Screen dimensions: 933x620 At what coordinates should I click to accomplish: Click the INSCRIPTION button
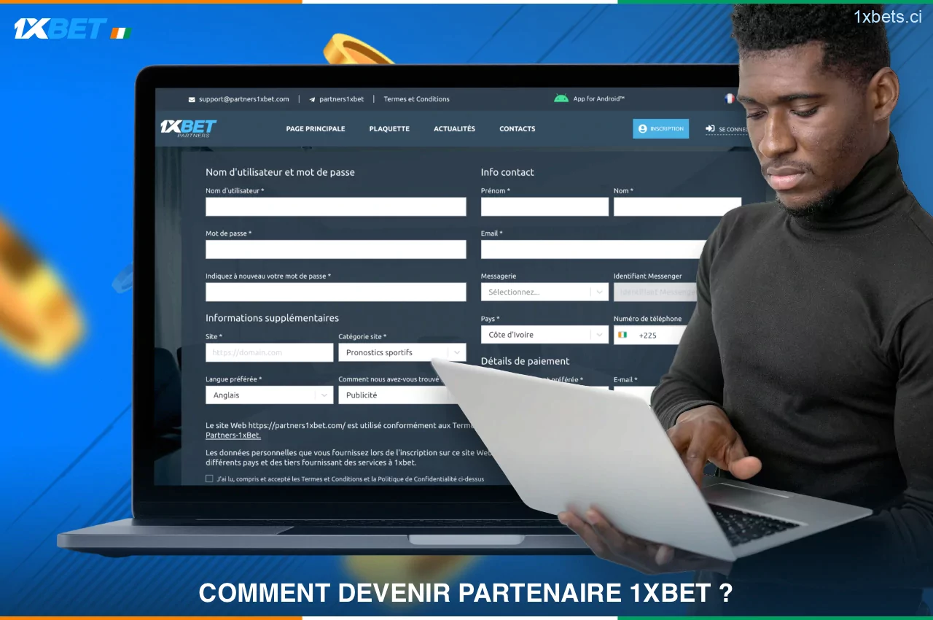[660, 128]
